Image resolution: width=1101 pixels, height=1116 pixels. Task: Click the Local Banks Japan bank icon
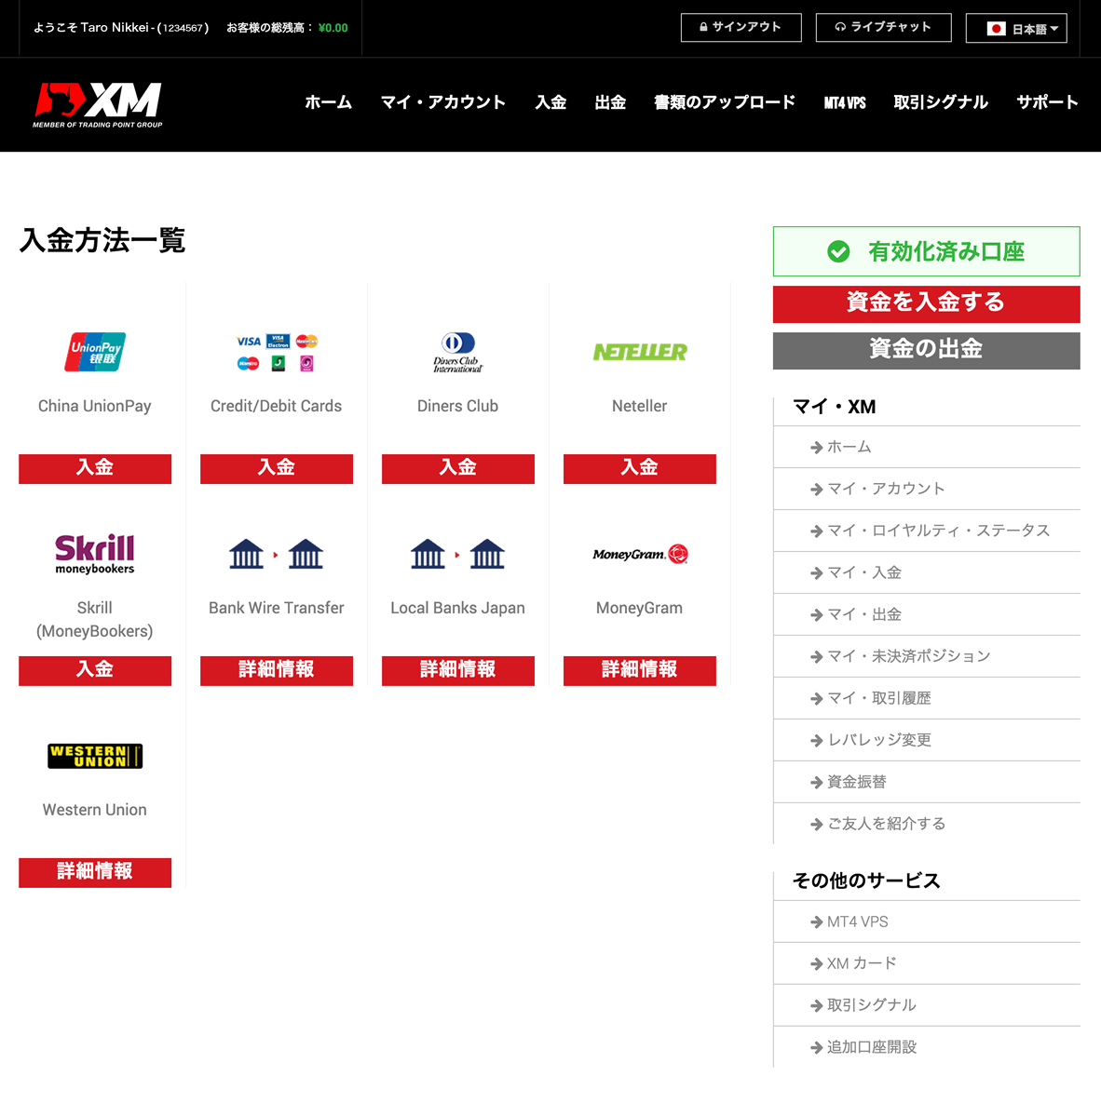pos(457,554)
